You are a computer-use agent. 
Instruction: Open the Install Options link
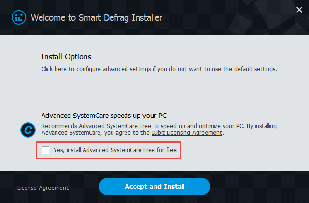66,57
